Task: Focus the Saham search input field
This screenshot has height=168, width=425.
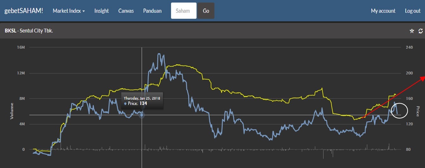Action: [184, 11]
